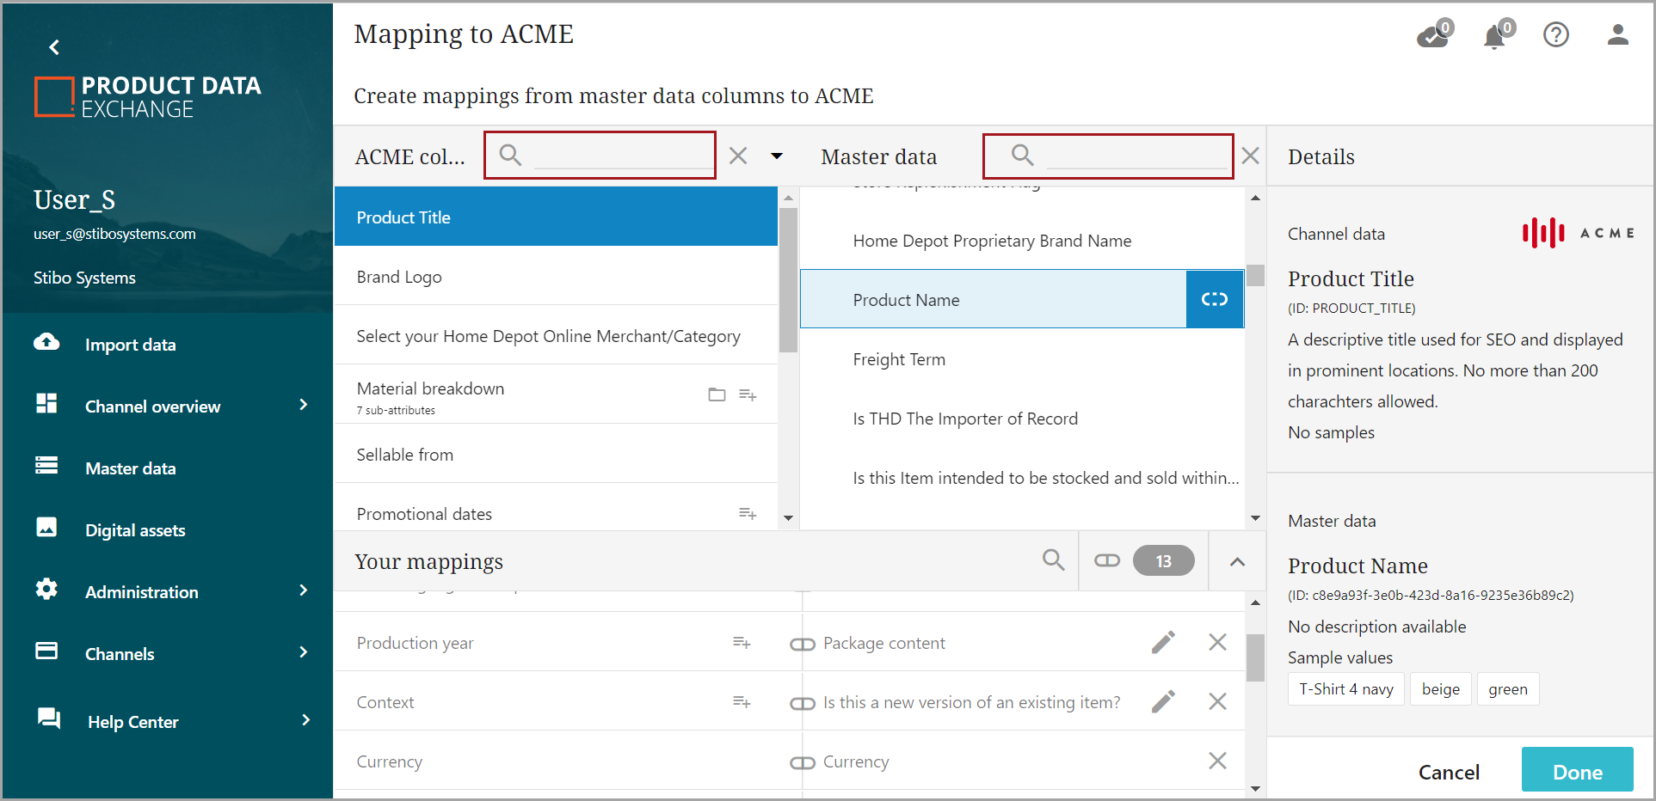Open ACME column filter dropdown arrow

(777, 156)
